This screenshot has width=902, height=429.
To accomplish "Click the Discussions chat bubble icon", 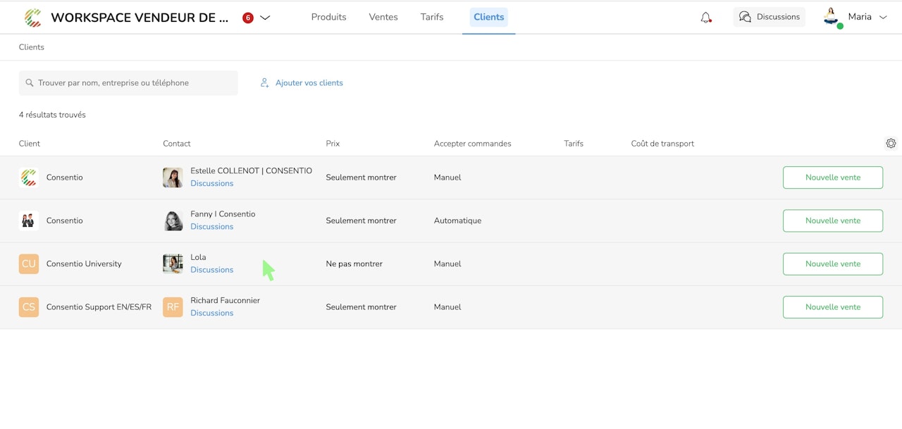I will 745,17.
